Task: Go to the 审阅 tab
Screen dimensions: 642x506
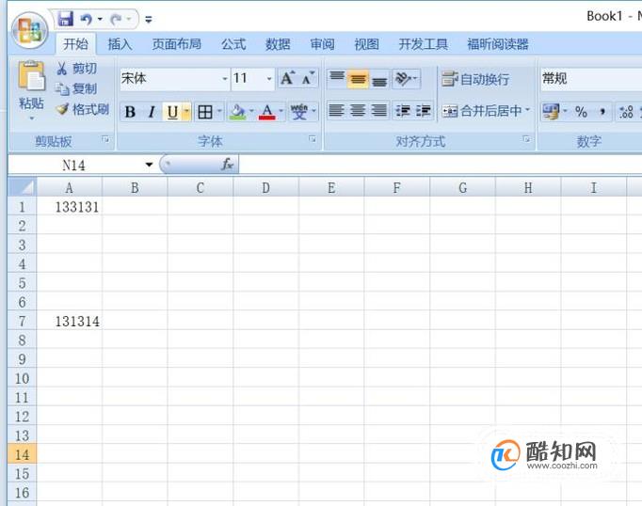Action: [x=322, y=44]
